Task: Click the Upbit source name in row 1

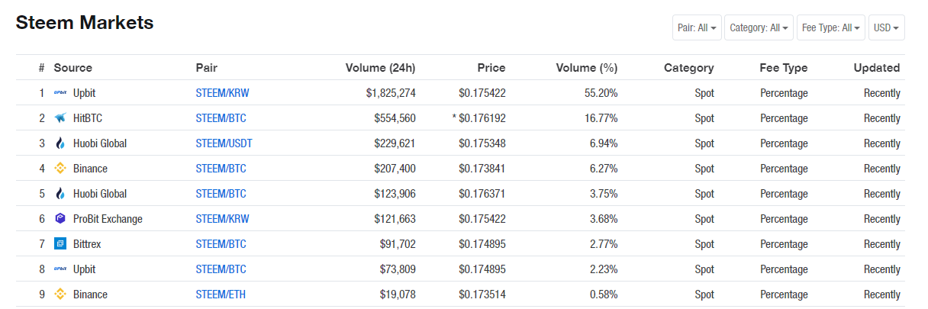Action: (84, 93)
